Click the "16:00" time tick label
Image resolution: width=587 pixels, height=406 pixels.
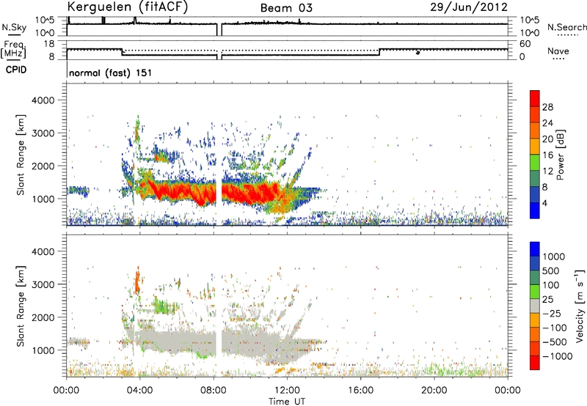(360, 391)
